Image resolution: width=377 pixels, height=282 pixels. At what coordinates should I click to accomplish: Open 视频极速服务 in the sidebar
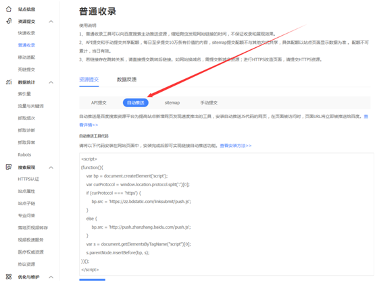pyautogui.click(x=31, y=240)
